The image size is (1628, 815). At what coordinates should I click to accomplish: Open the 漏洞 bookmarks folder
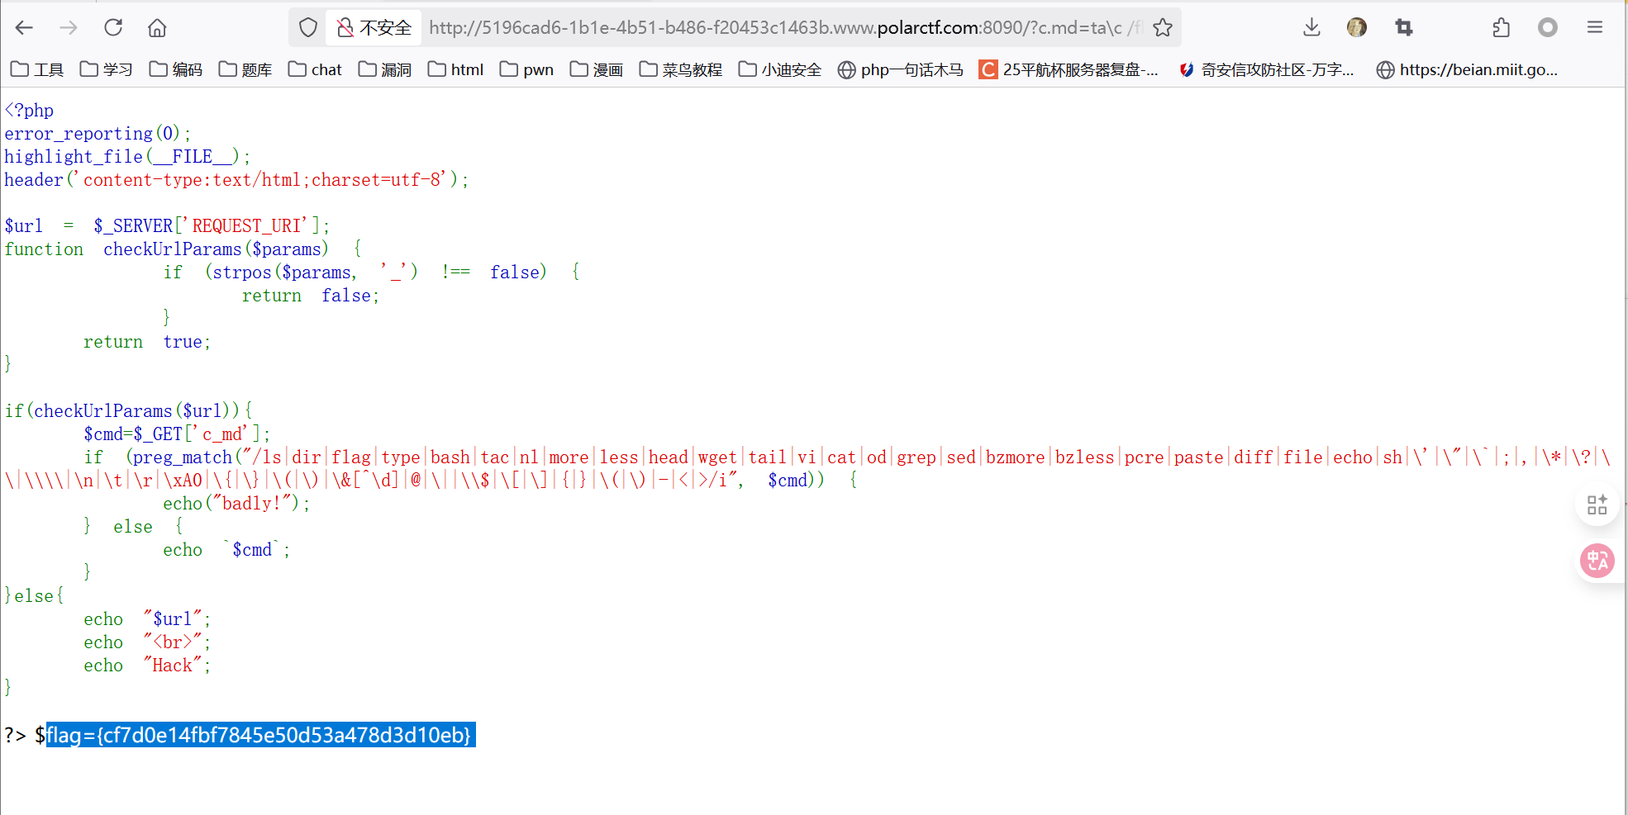tap(385, 70)
